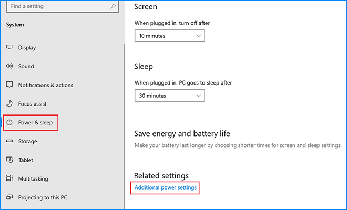This screenshot has height=210, width=347.
Task: Click the Multitasking icon
Action: coord(9,179)
